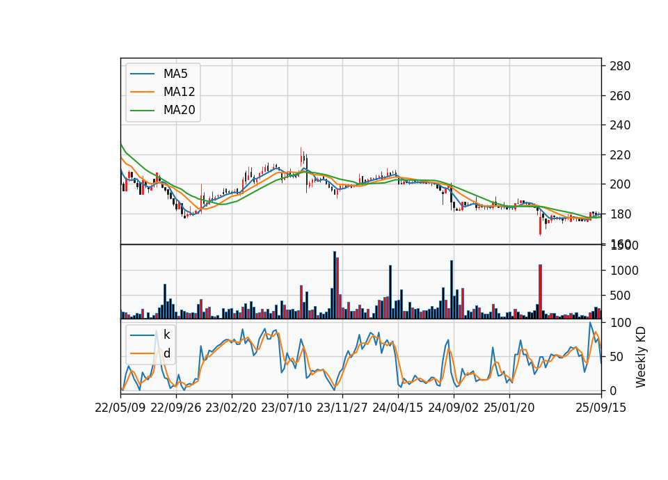Screen dimensions: 668x480
Task: Click the k legend label in KD panel
Action: 166,335
